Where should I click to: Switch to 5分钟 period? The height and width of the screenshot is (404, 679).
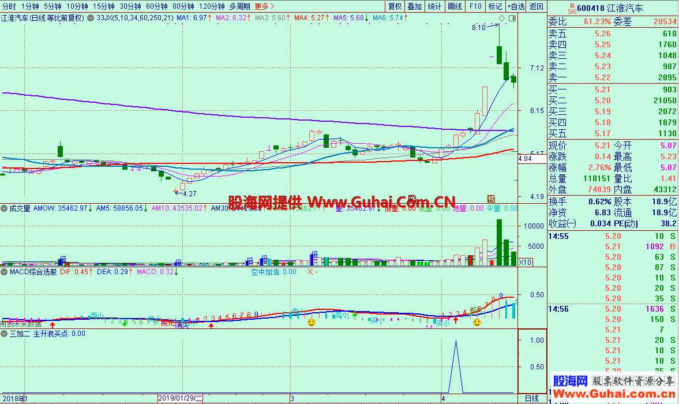tap(52, 6)
